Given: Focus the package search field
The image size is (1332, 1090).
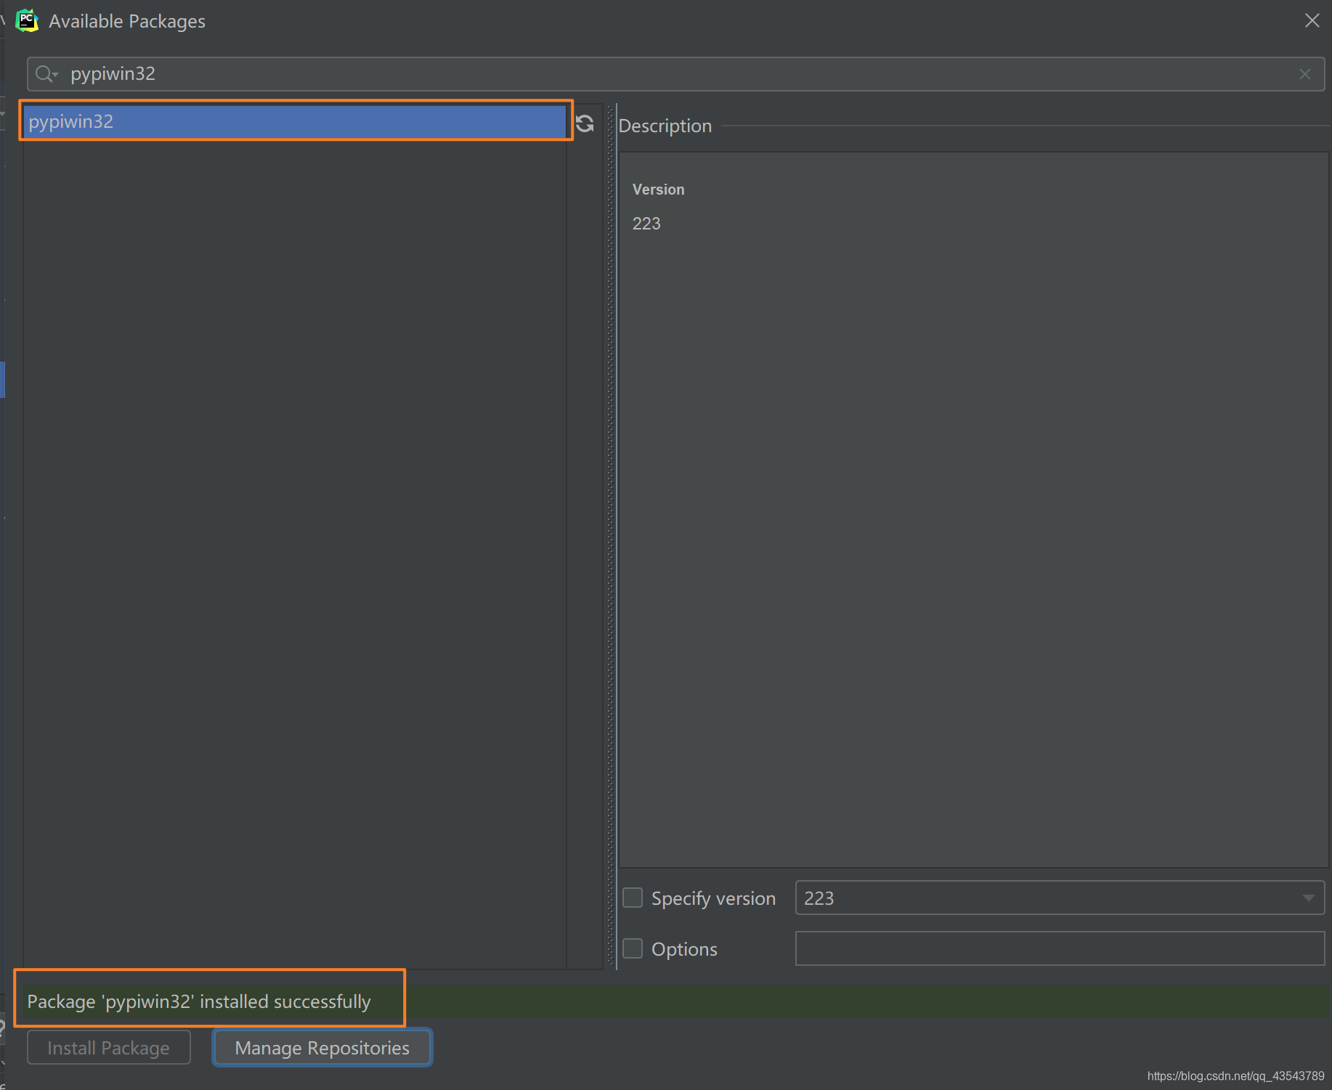Looking at the screenshot, I should click(675, 74).
